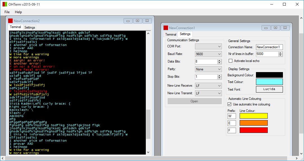The image size is (304, 161).
Task: Click the Connection Name input field
Action: point(269,47)
